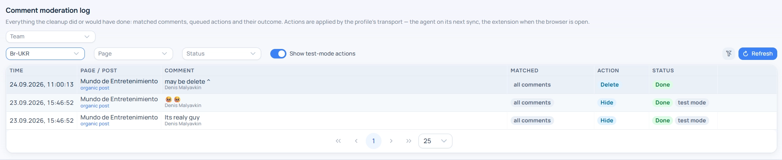Toggle Show test-mode actions switch
782x160 pixels.
[278, 54]
